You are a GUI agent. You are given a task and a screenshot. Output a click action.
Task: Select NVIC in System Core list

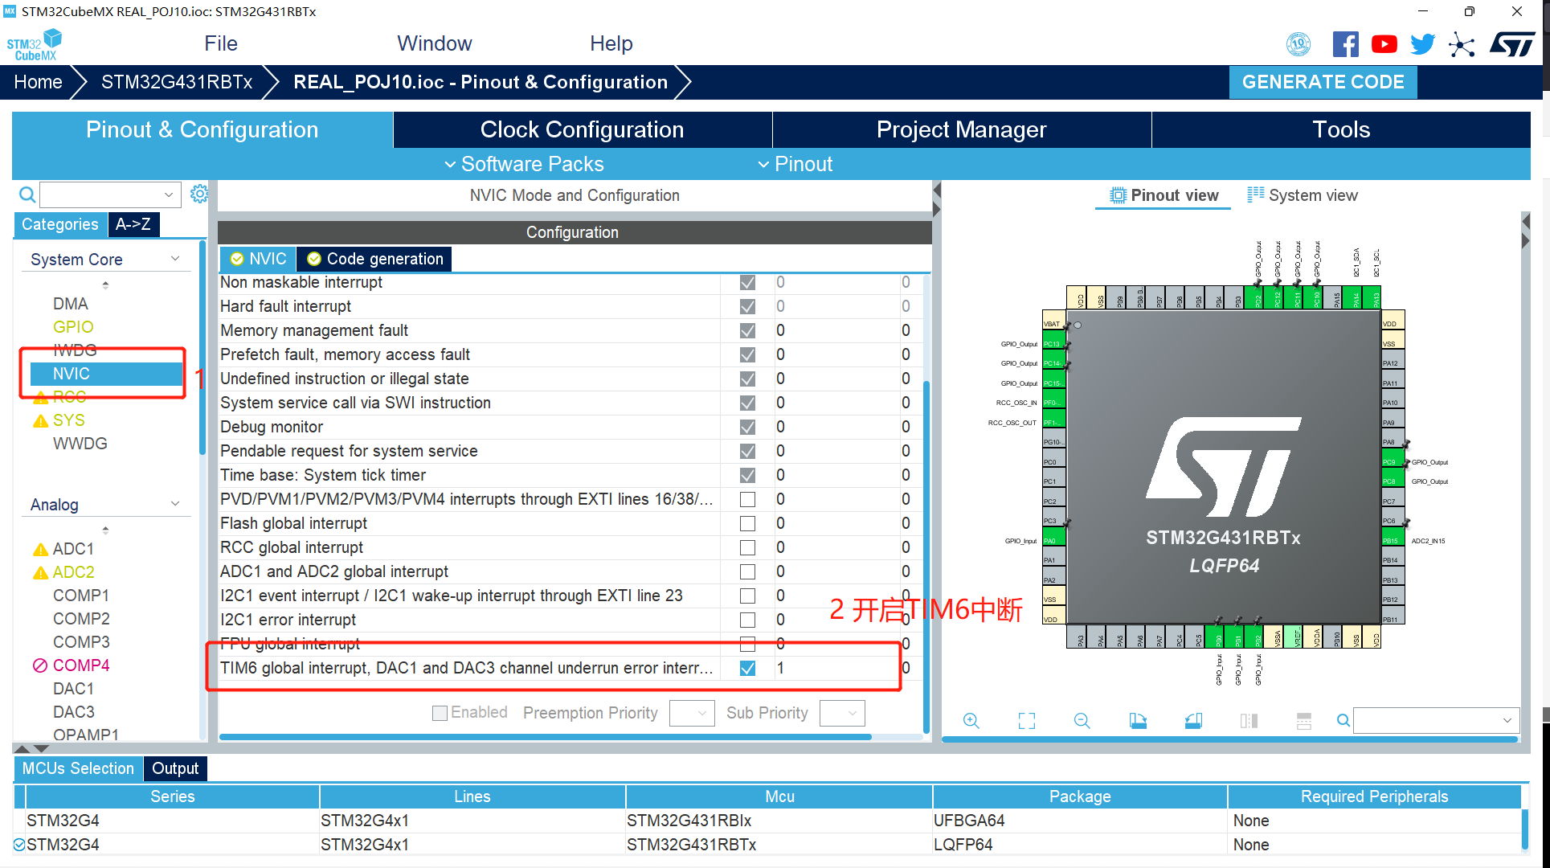pos(106,374)
